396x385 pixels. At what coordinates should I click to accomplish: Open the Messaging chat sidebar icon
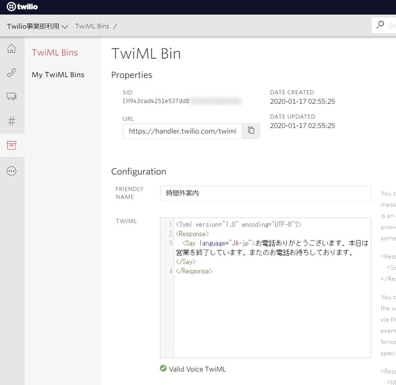tap(12, 97)
